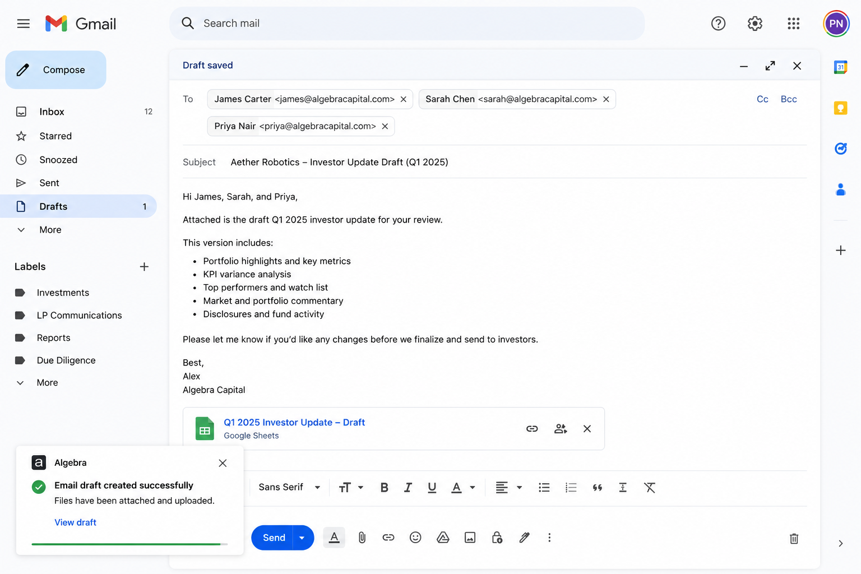Insert files using Drive
The image size is (861, 574).
443,538
